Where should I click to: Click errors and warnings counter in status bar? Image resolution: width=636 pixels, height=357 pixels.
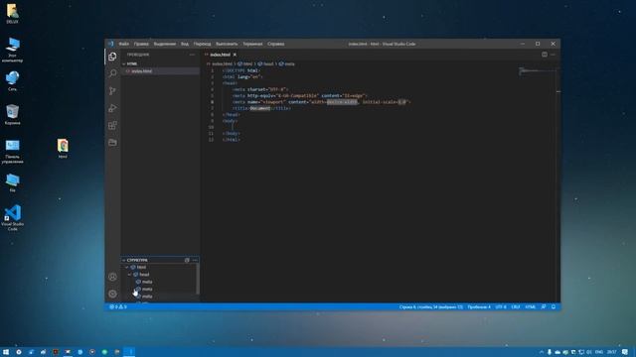point(118,306)
